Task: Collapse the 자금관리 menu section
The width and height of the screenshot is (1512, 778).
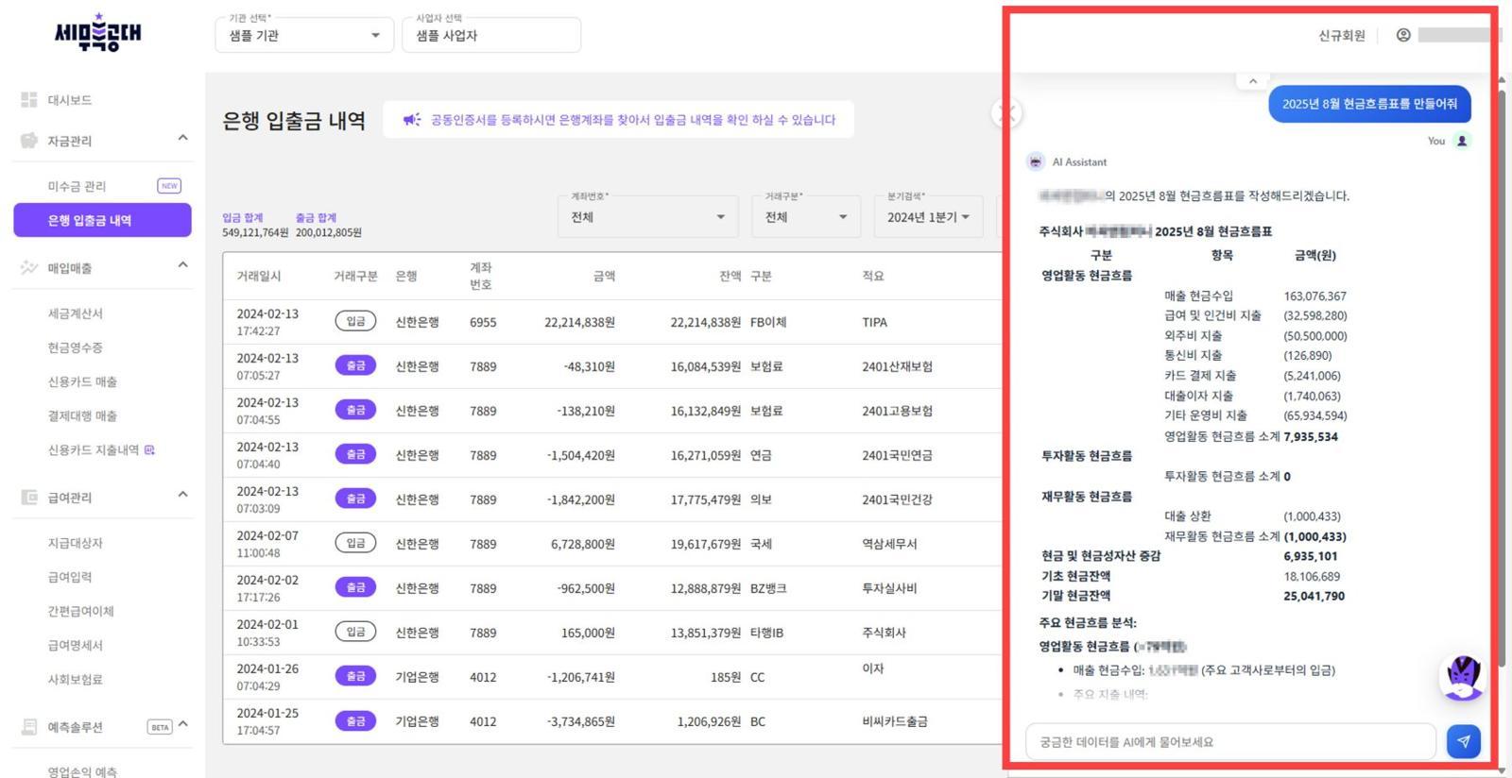Action: click(x=182, y=139)
